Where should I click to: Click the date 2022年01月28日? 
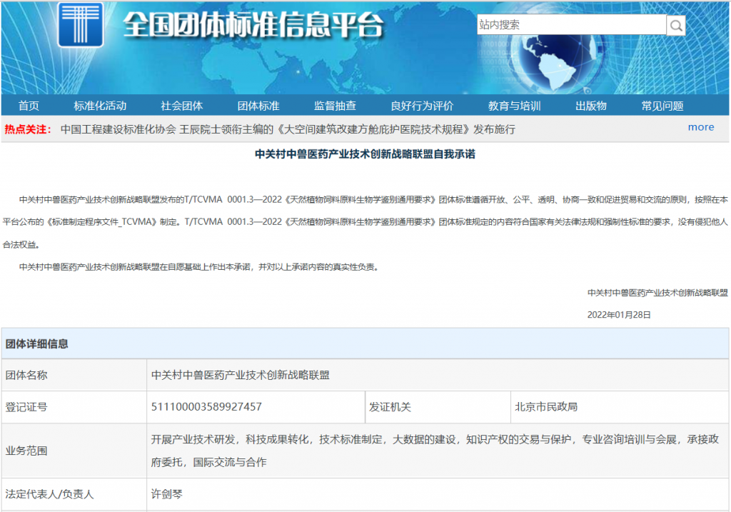(619, 315)
